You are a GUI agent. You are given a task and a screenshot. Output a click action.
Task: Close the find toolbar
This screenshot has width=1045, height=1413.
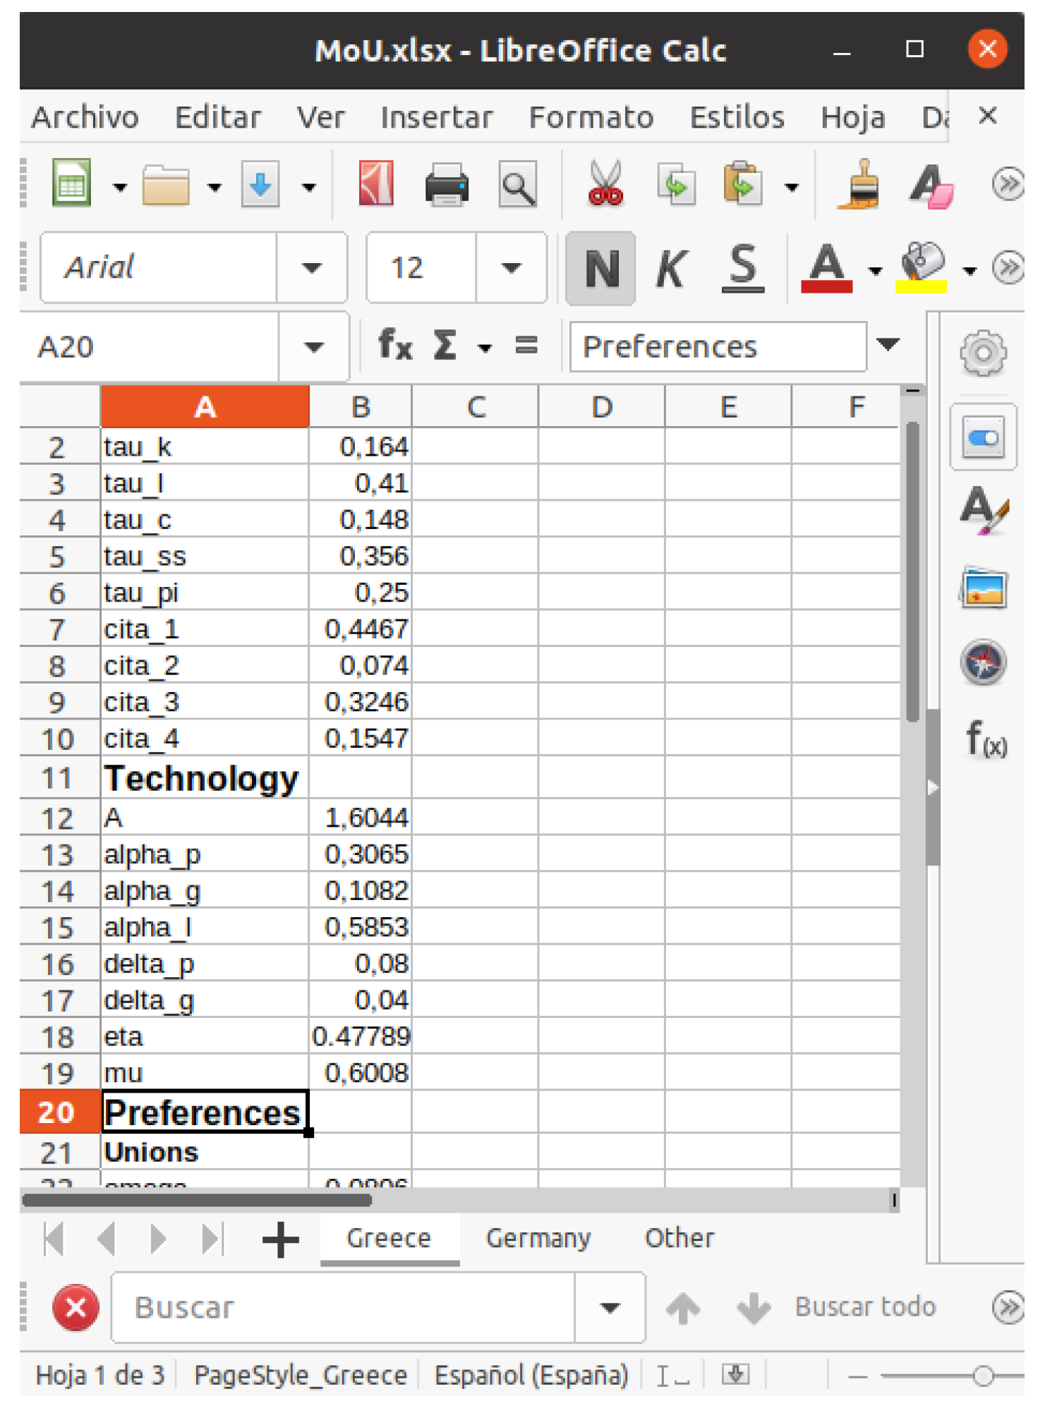pos(75,1308)
